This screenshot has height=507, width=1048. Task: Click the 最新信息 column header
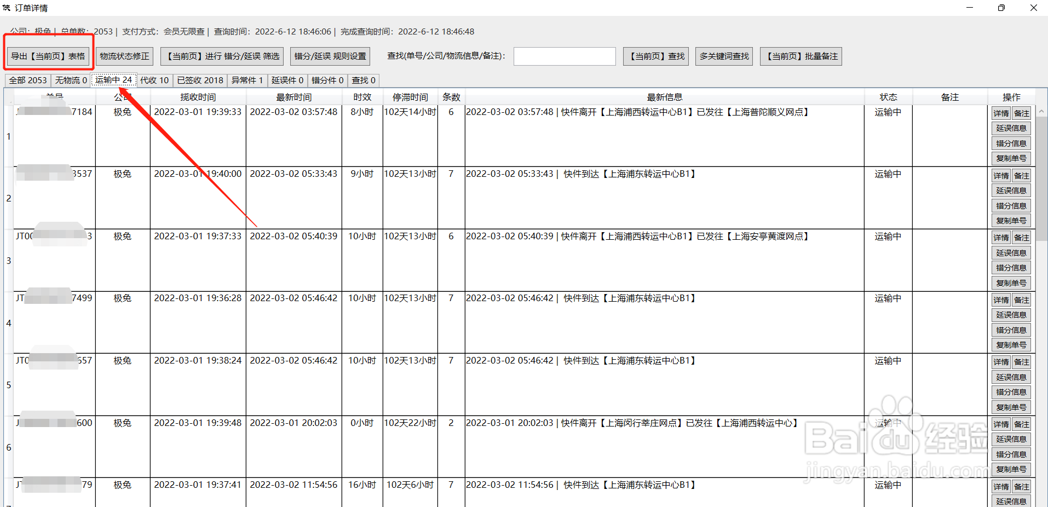coord(665,97)
